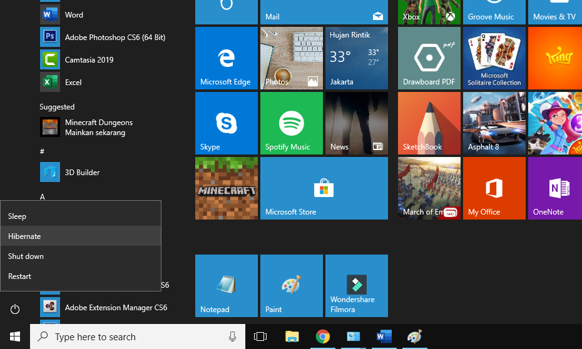Click the 'A' letter header in app list

43,196
